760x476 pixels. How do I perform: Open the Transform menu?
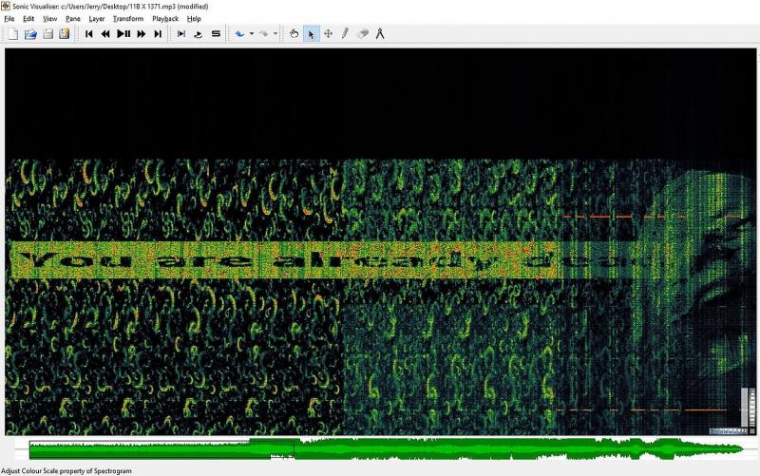128,18
